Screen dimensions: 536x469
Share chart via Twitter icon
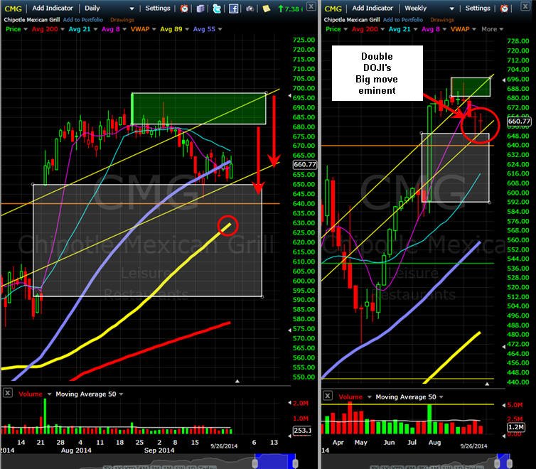tap(217, 9)
